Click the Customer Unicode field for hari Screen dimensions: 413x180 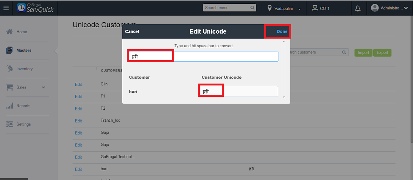(238, 91)
